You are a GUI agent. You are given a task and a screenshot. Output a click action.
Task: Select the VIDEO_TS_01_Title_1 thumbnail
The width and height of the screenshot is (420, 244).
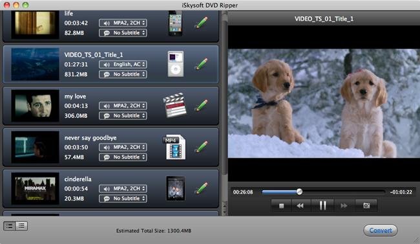coord(35,64)
